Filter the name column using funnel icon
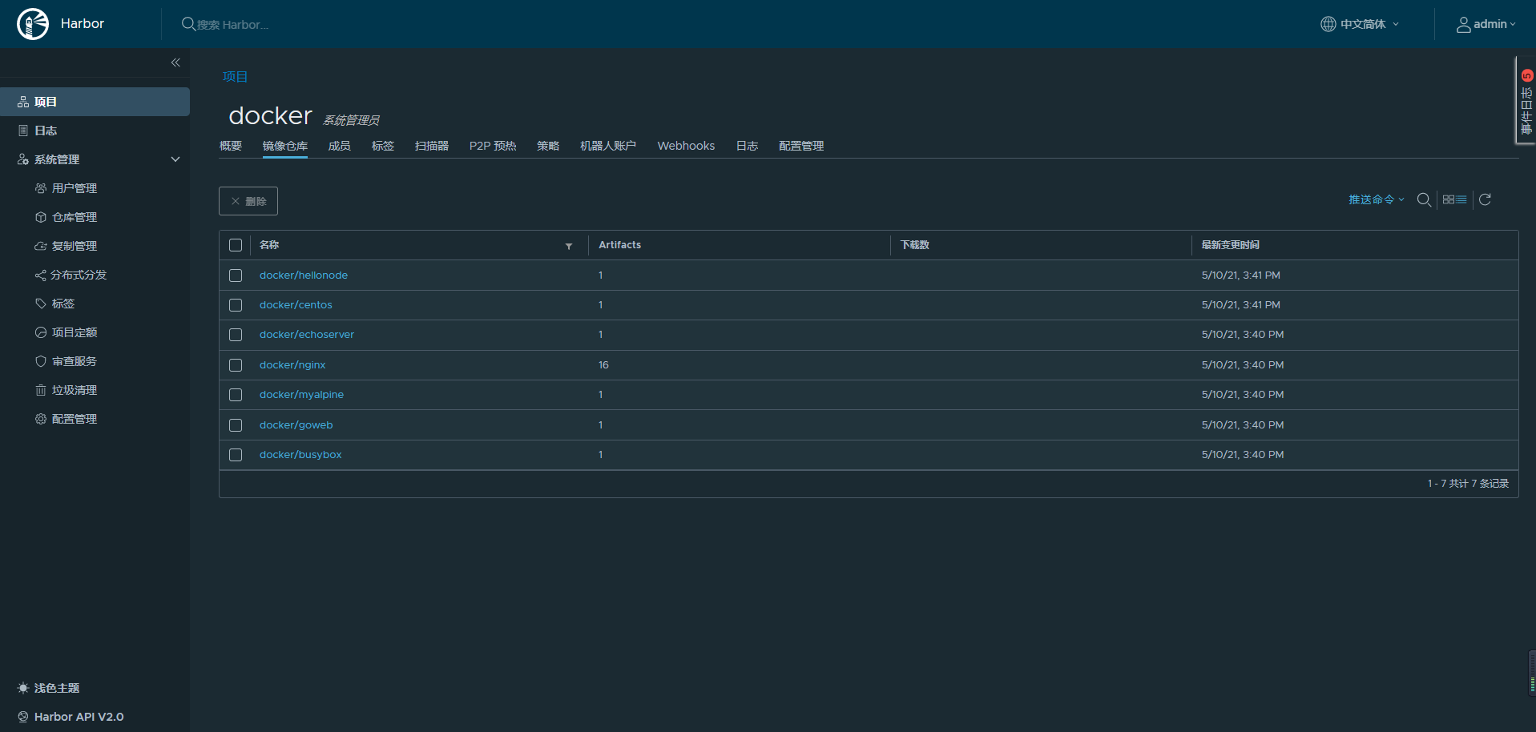Viewport: 1536px width, 732px height. (x=569, y=246)
